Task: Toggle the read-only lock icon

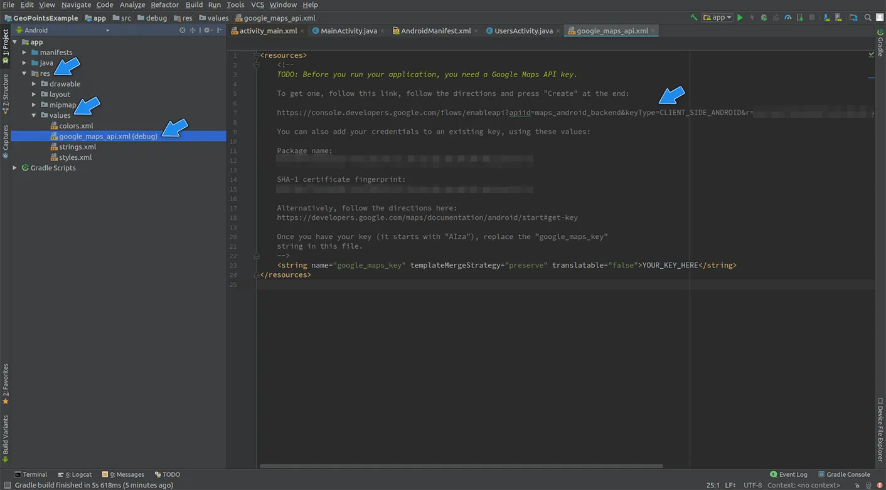Action: tap(857, 485)
